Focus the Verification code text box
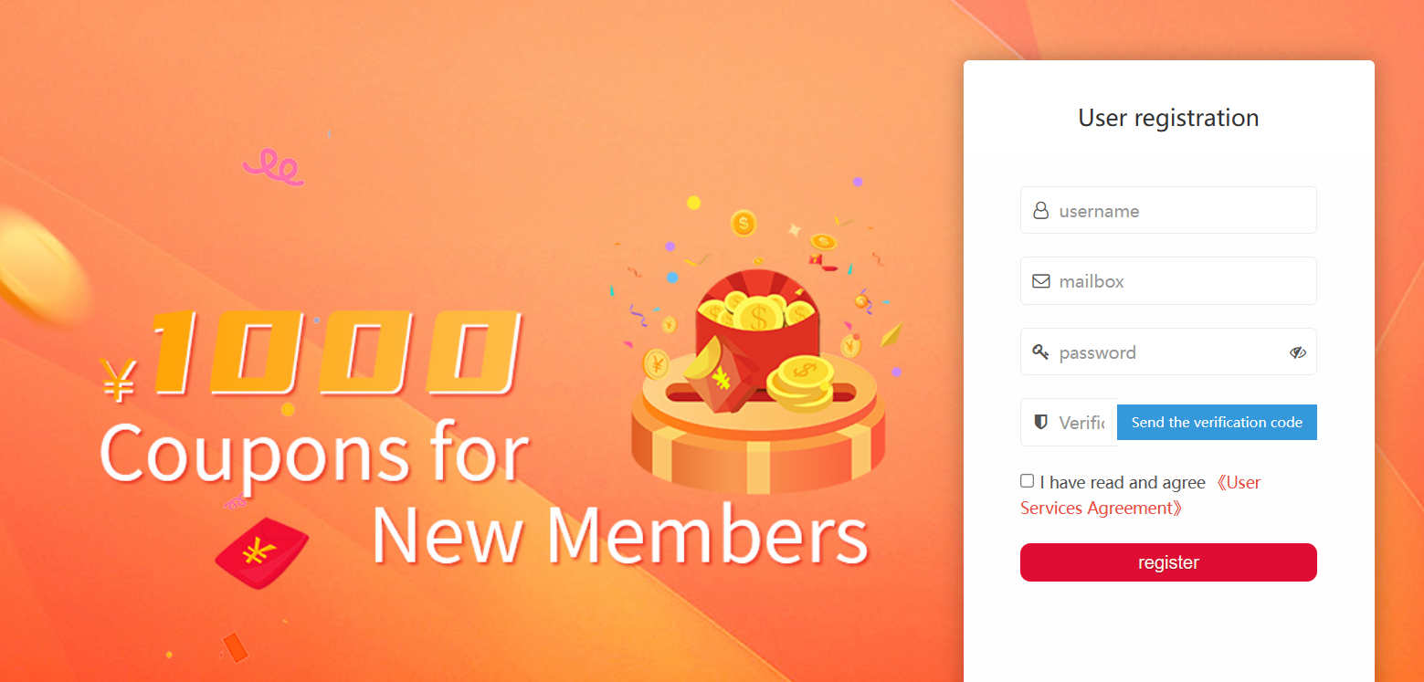1424x682 pixels. click(1069, 423)
